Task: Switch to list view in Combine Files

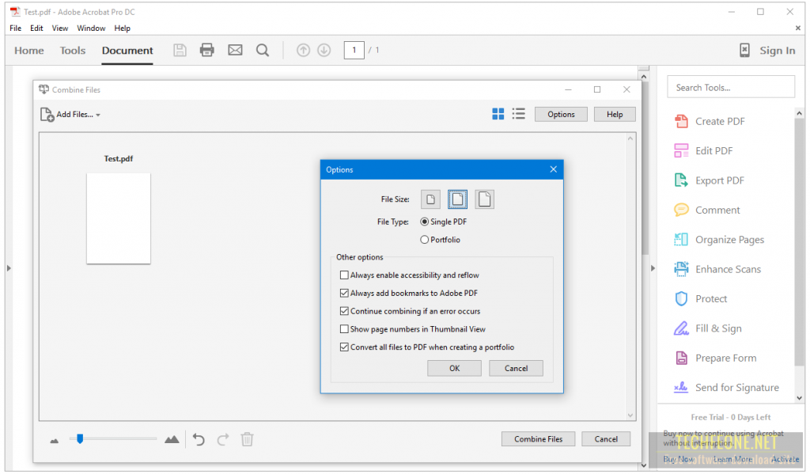Action: [519, 114]
